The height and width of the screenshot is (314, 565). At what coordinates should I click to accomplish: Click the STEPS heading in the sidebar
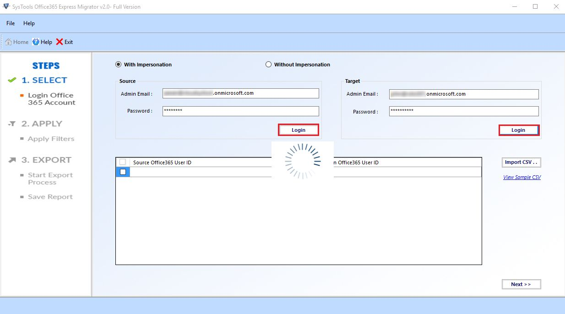click(x=46, y=66)
